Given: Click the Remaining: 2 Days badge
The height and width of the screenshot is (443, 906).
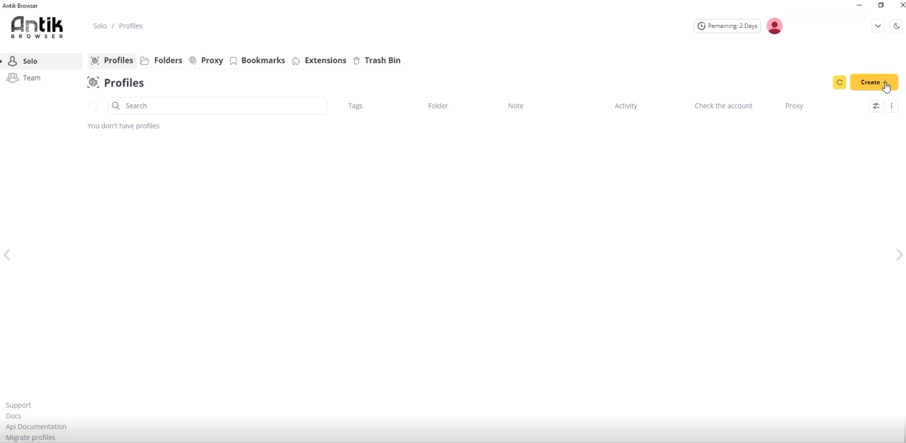Looking at the screenshot, I should point(727,26).
